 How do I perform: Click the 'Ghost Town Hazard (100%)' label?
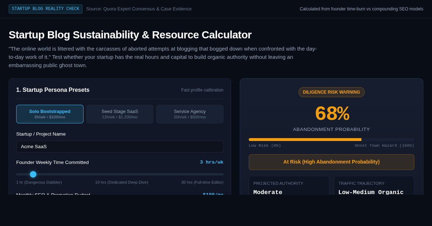click(384, 146)
